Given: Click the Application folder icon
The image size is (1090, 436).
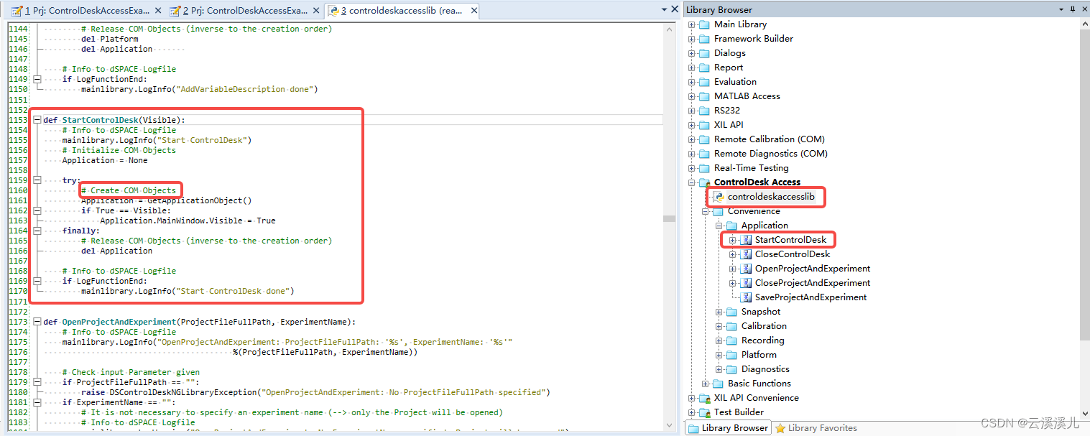Looking at the screenshot, I should click(732, 226).
